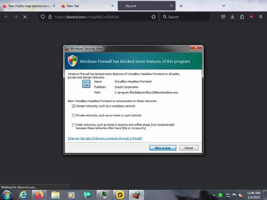Click Cancel in the Security Alert

[x=189, y=148]
